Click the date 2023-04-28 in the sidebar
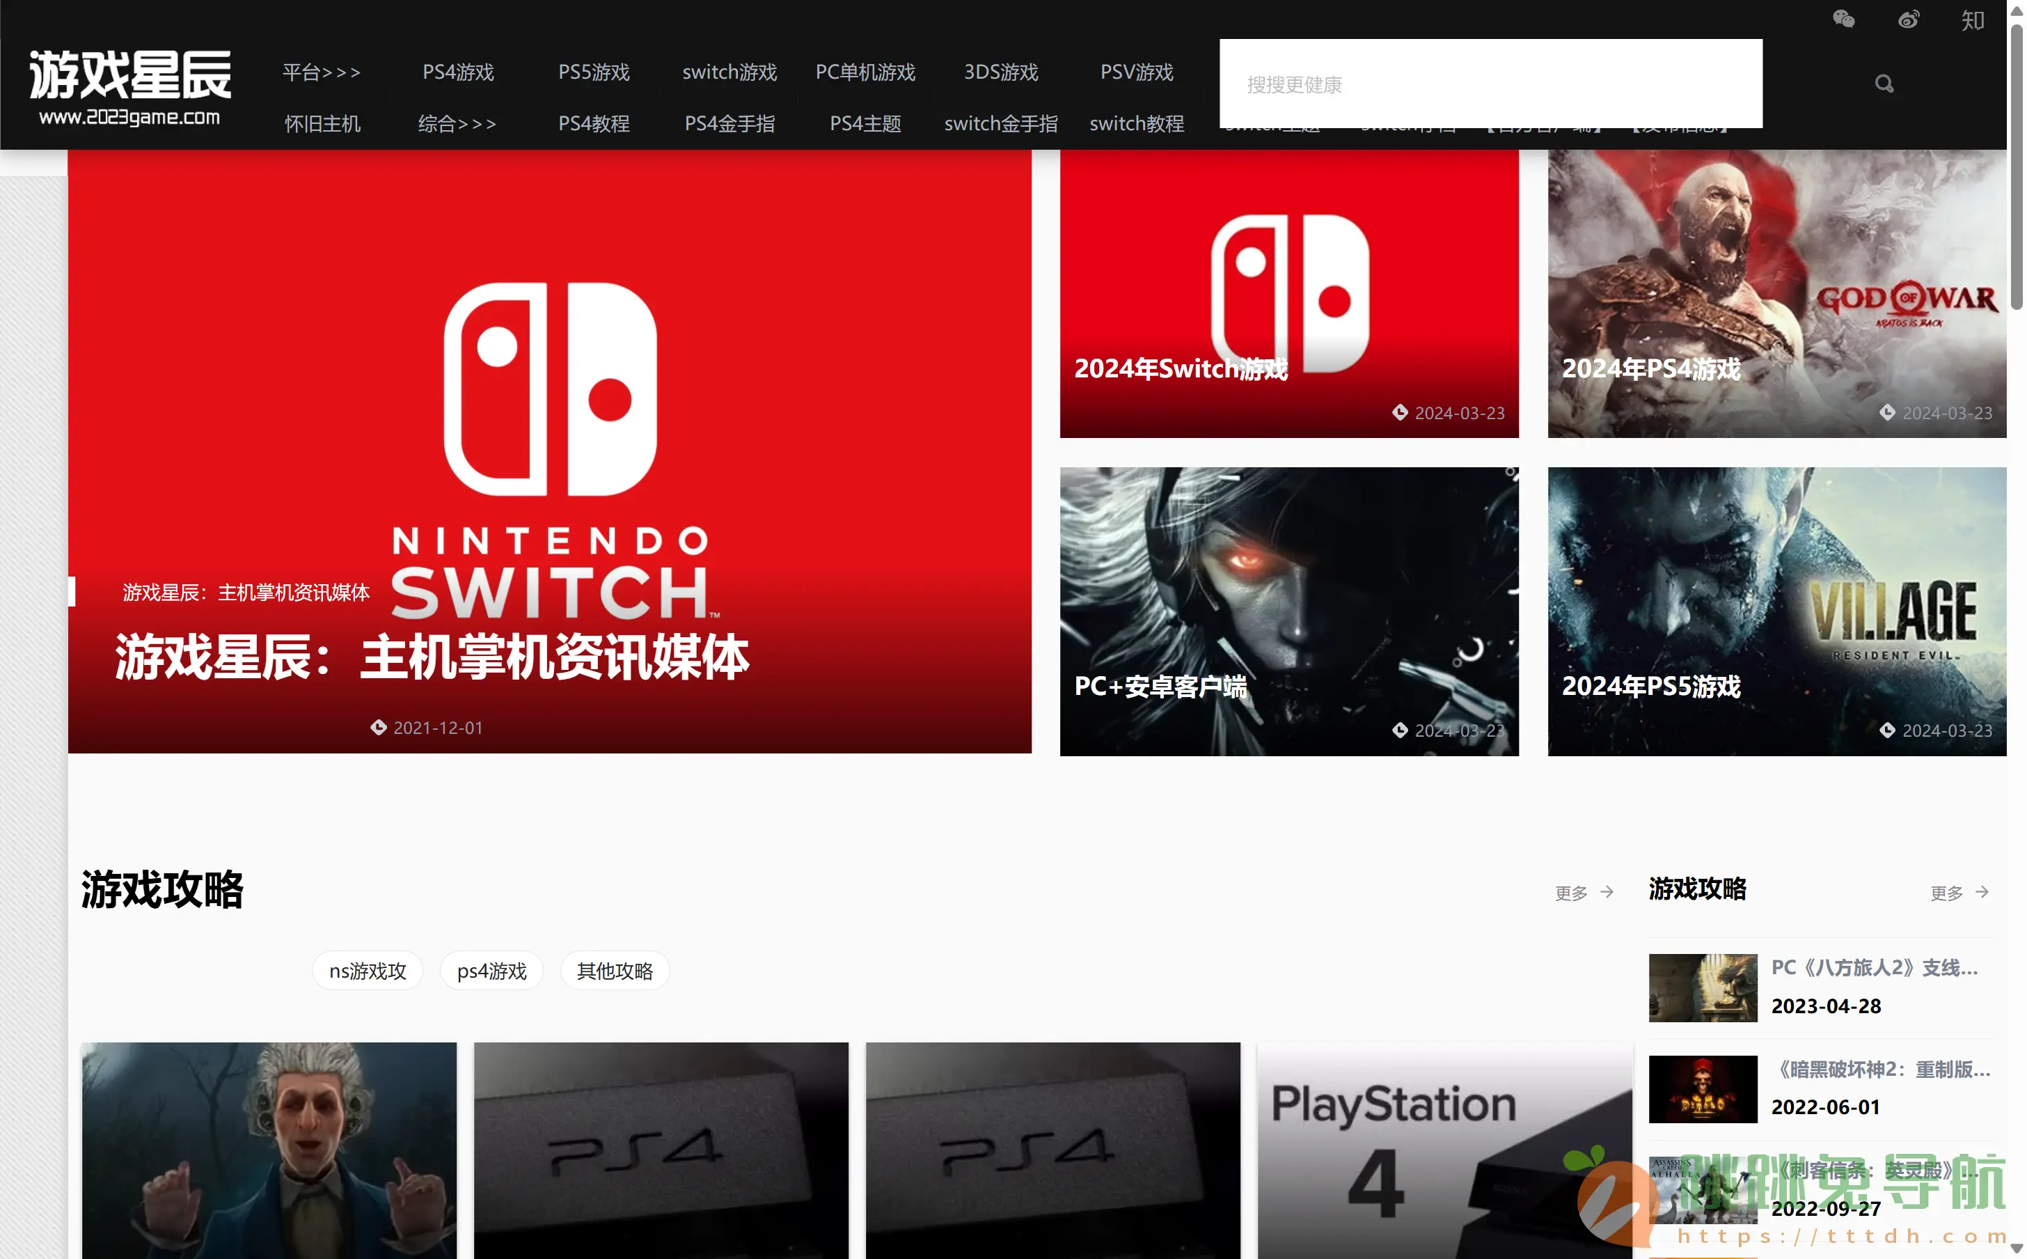 click(1826, 1006)
